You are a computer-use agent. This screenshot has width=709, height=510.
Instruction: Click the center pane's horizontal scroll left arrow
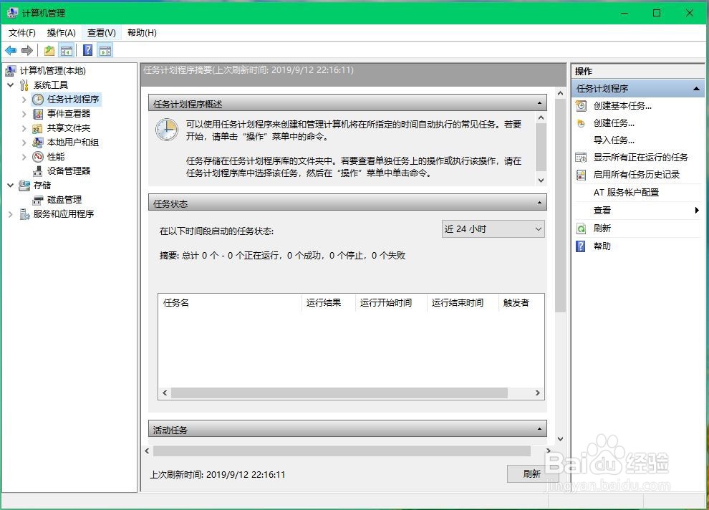[148, 451]
